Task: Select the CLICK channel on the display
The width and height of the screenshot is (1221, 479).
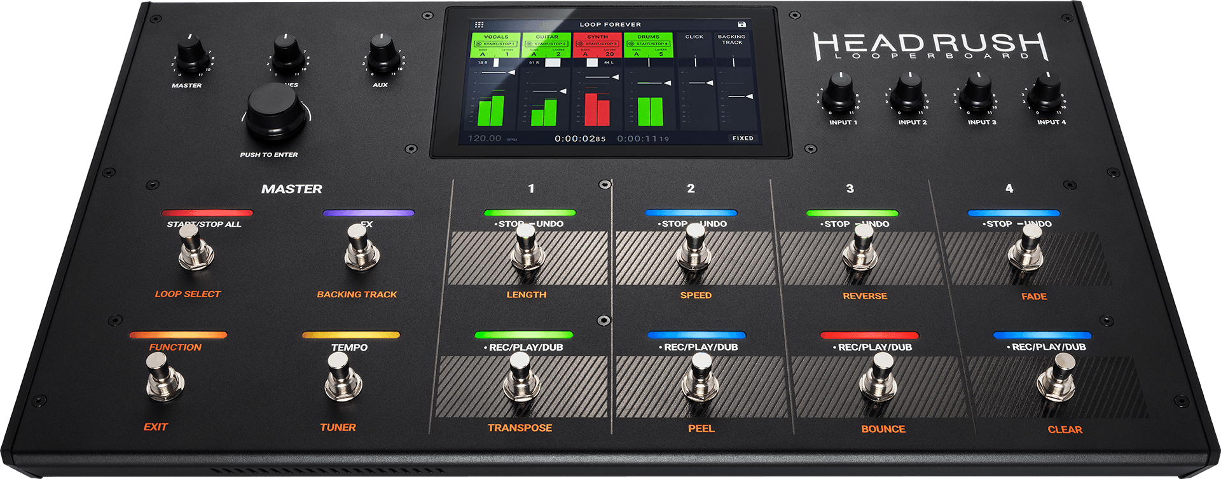Action: click(x=694, y=37)
